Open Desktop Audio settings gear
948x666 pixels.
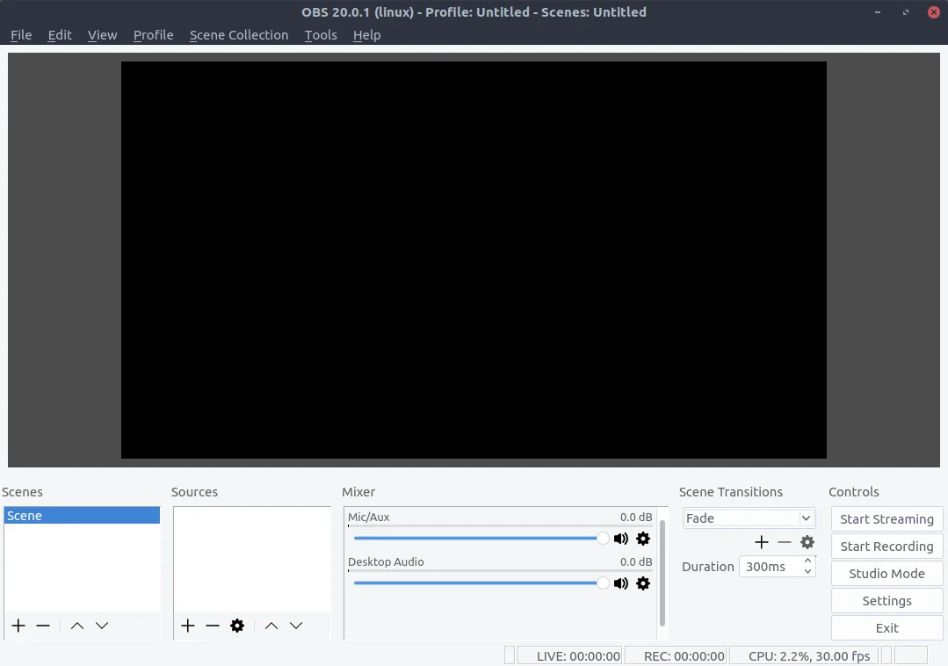[643, 583]
